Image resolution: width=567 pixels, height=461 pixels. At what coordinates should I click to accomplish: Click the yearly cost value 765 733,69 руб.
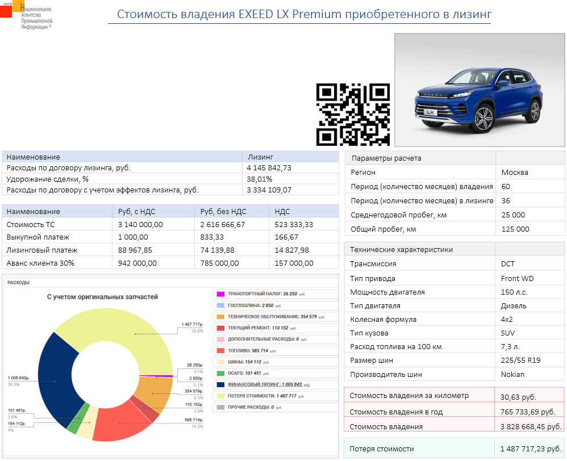pyautogui.click(x=528, y=412)
